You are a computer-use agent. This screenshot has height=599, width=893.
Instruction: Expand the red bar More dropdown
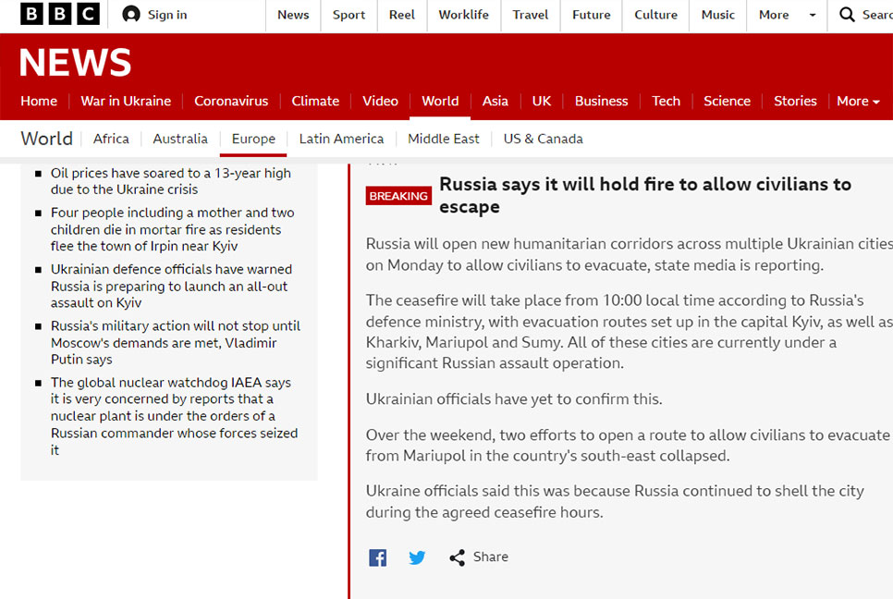pos(858,102)
